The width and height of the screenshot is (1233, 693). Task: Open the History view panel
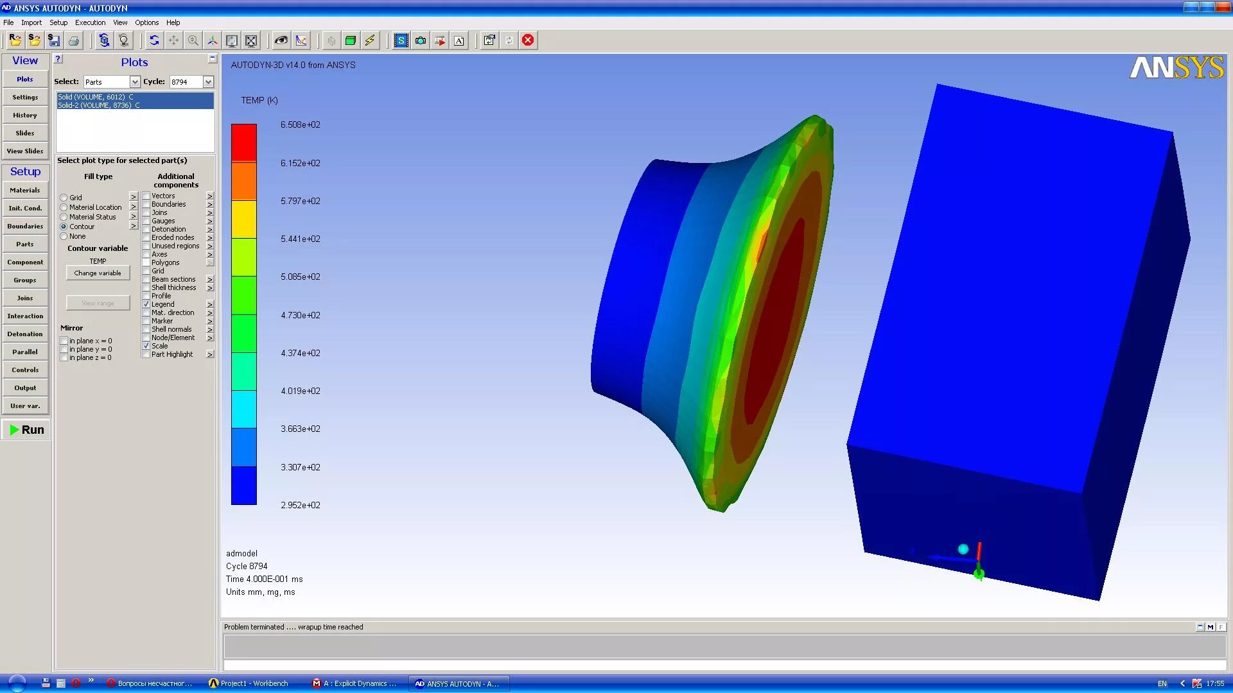[x=25, y=115]
